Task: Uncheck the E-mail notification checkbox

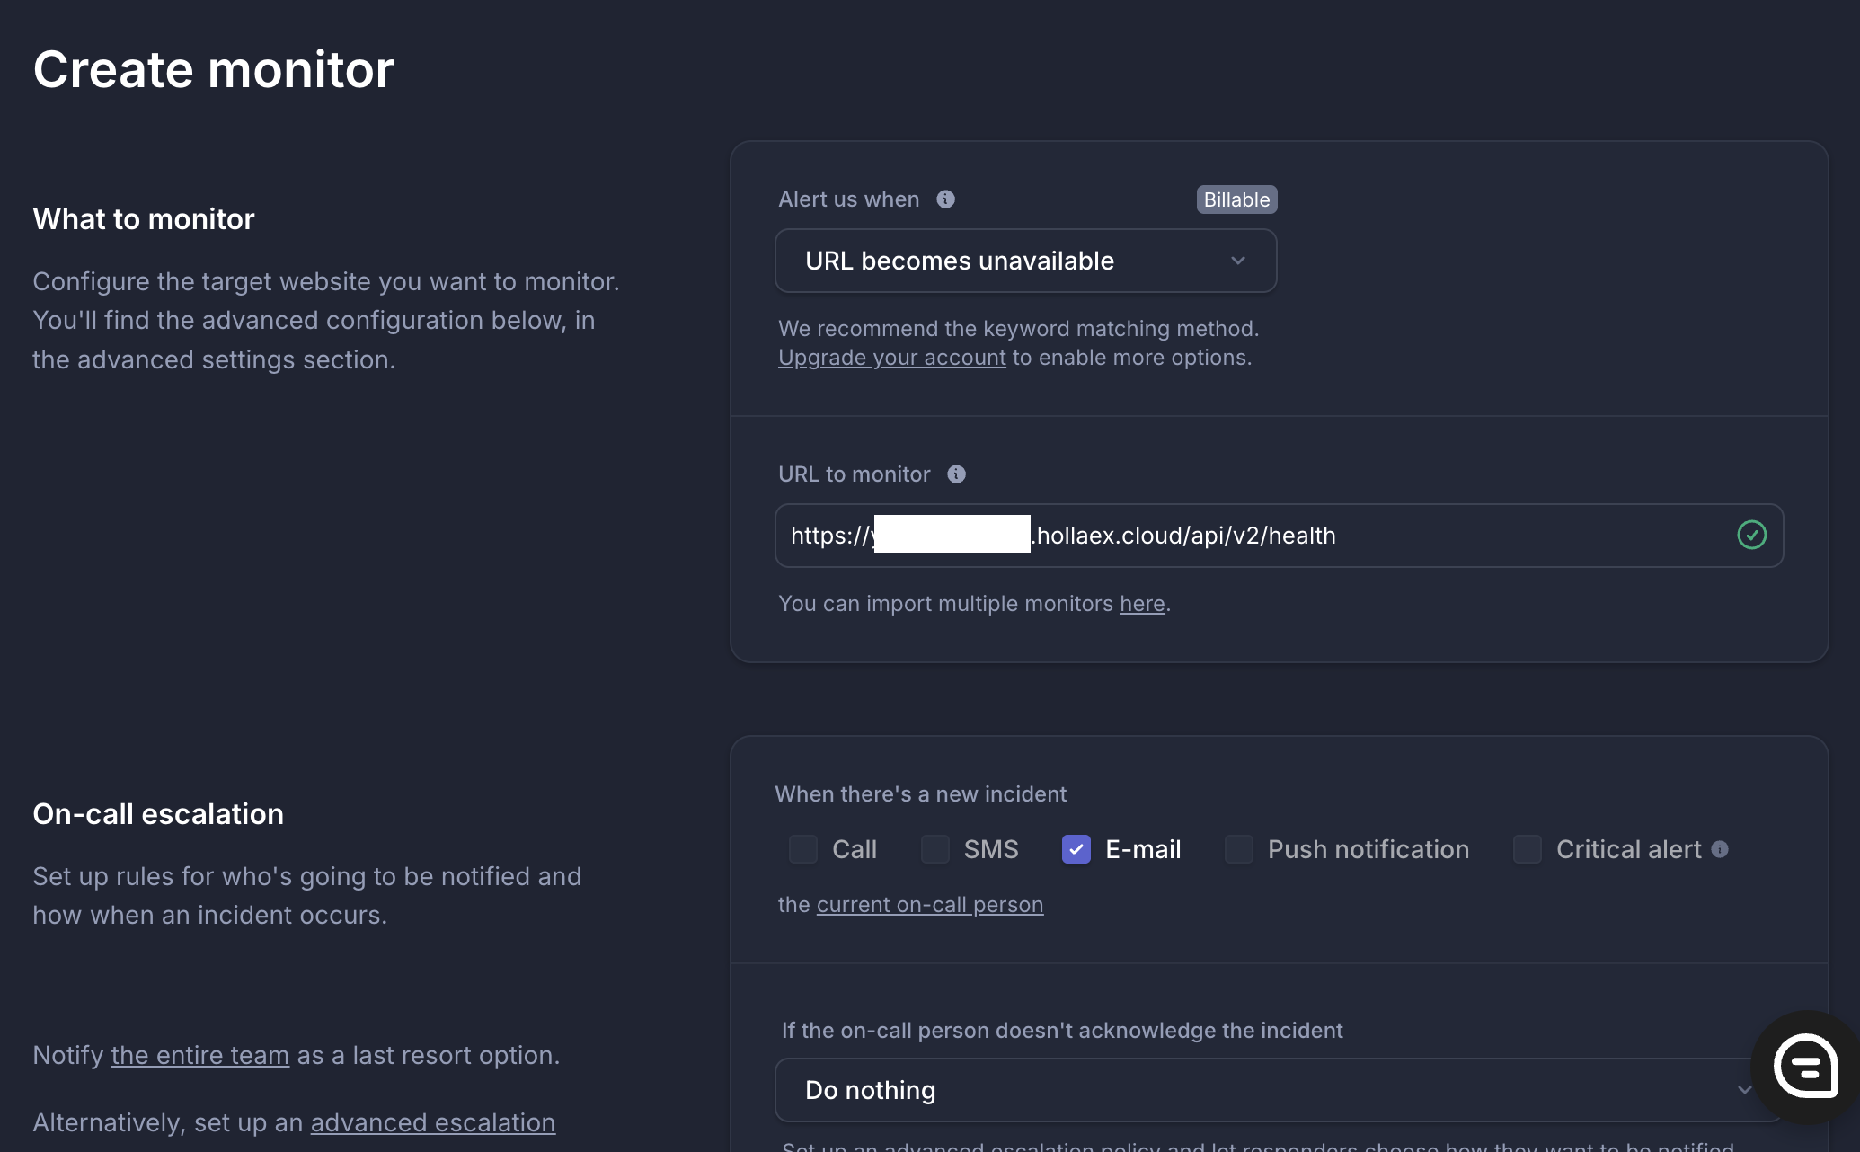Action: (1076, 849)
